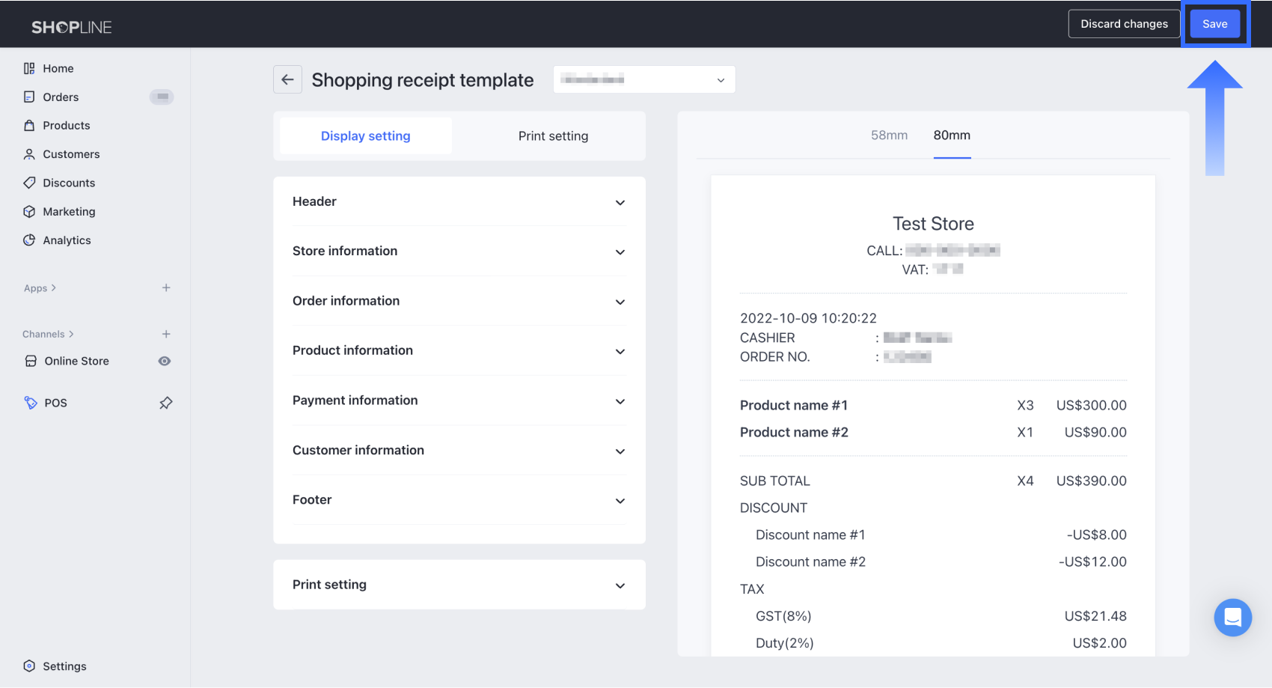Go to Analytics in sidebar
The width and height of the screenshot is (1272, 688).
67,240
